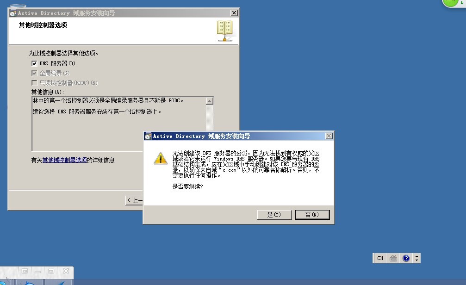
Task: Close the DNS delegation warning dialog
Action: (x=329, y=136)
